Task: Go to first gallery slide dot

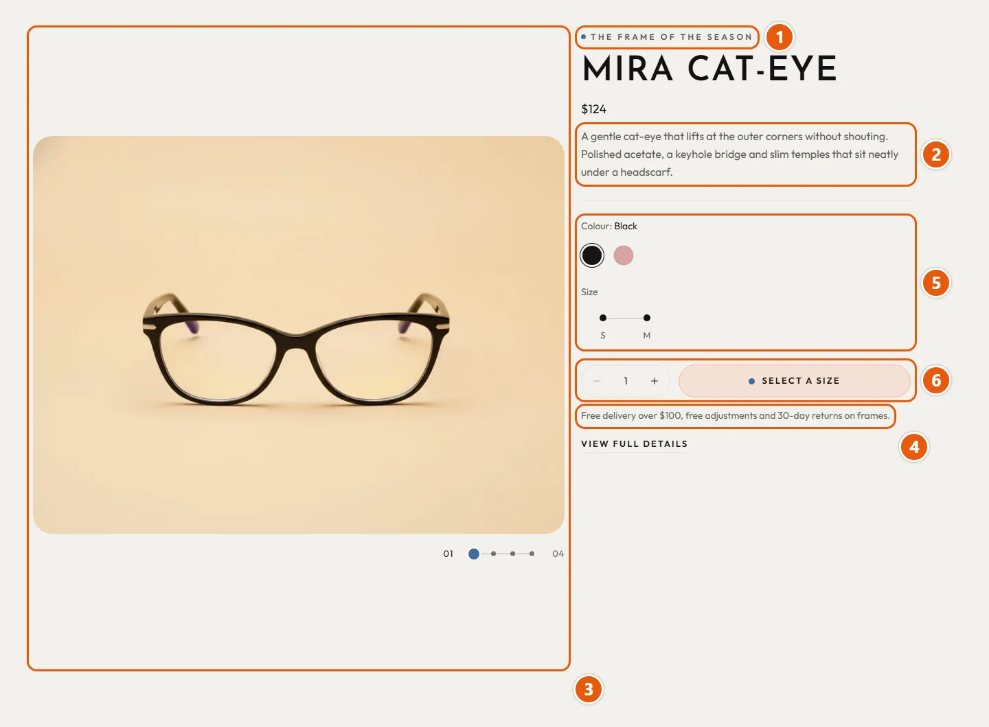Action: point(474,554)
